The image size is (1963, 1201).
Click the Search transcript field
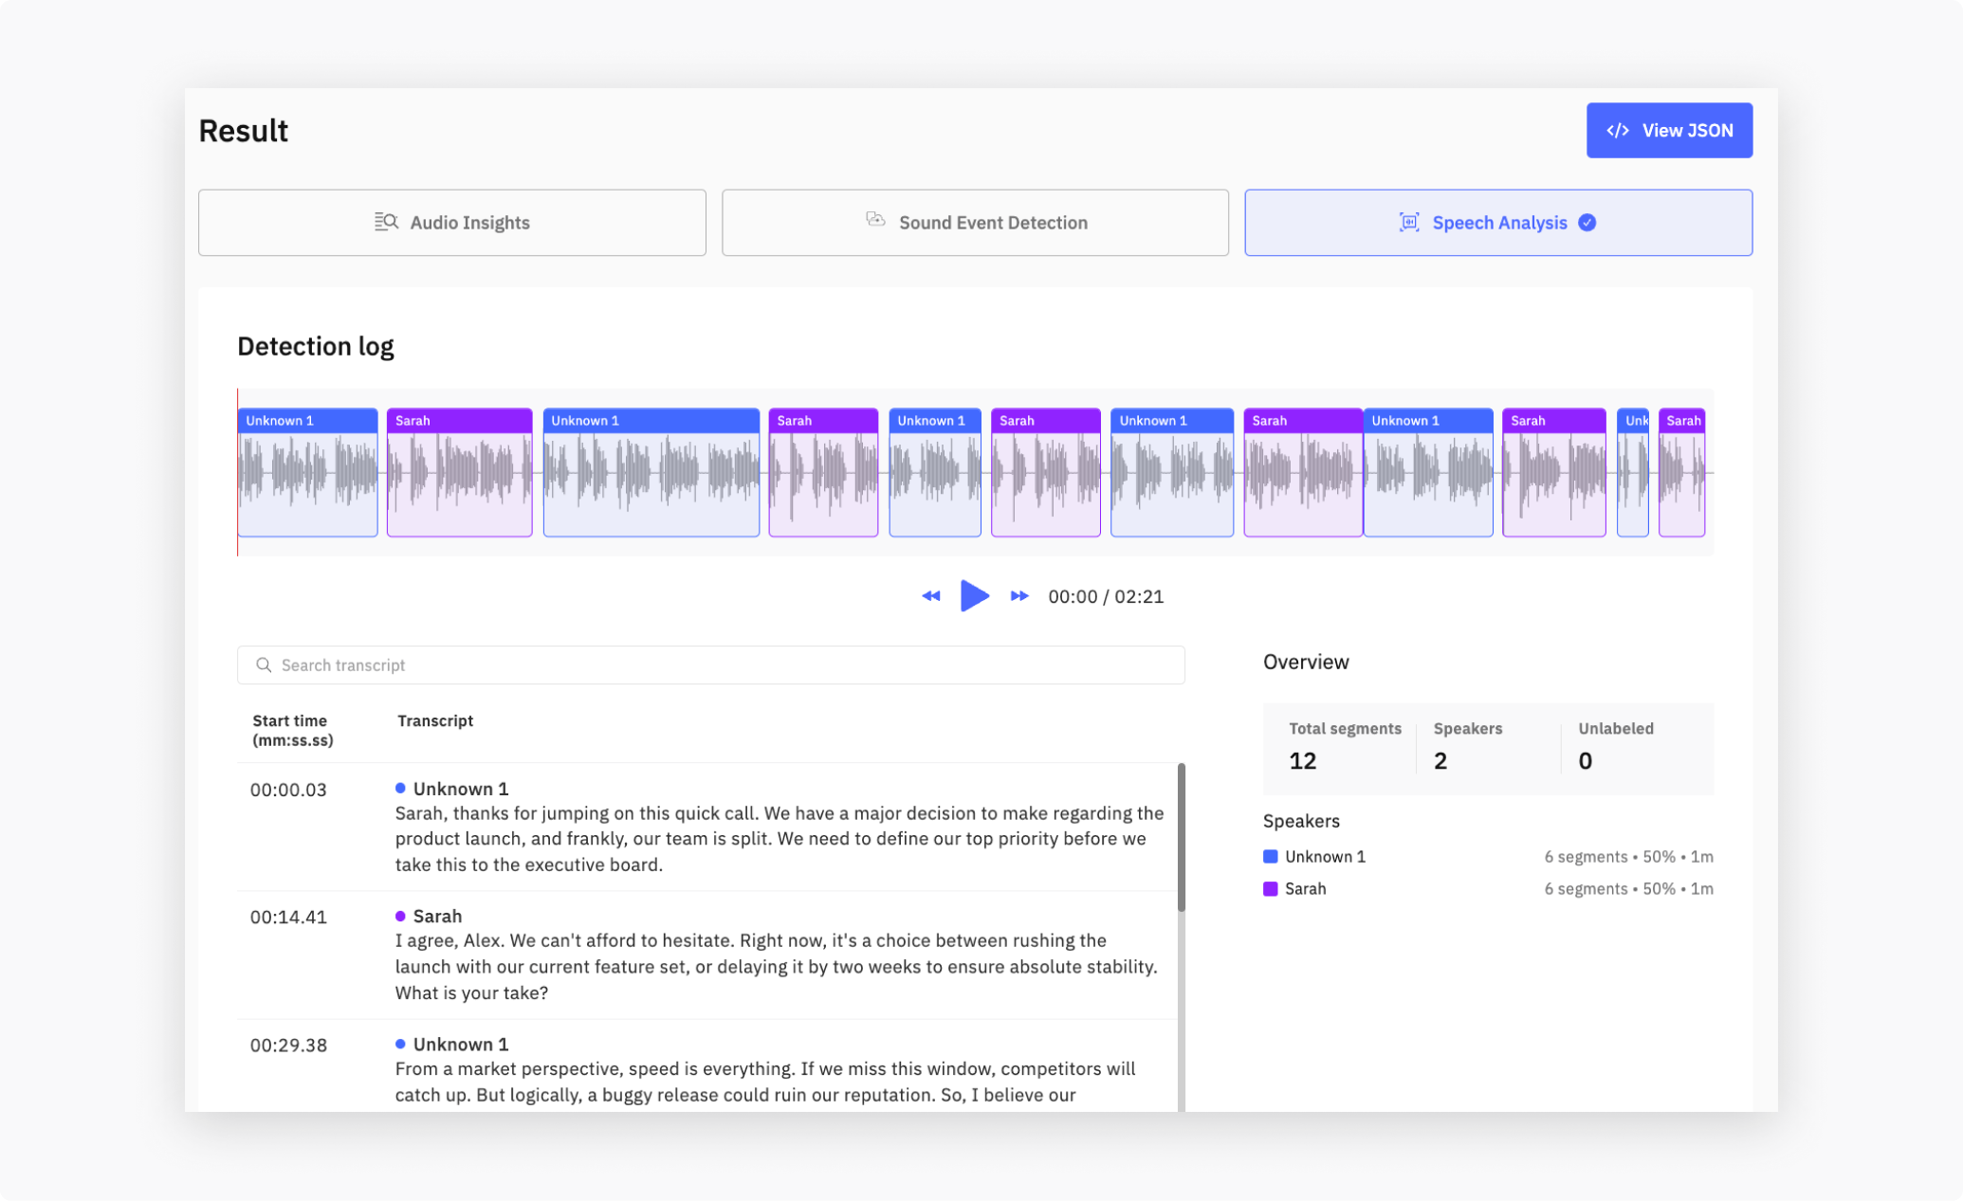[x=710, y=665]
